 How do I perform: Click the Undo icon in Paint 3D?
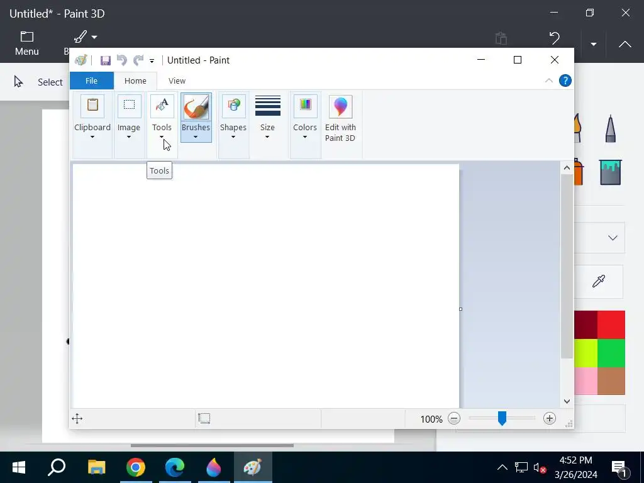[x=555, y=38]
